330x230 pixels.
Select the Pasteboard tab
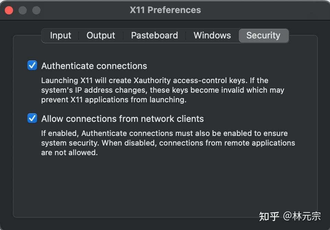(x=154, y=35)
